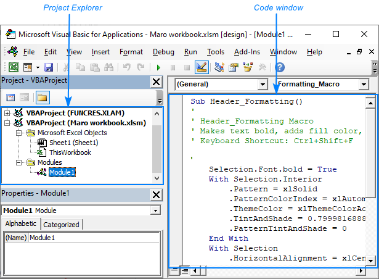Open the Window menu

(x=283, y=52)
